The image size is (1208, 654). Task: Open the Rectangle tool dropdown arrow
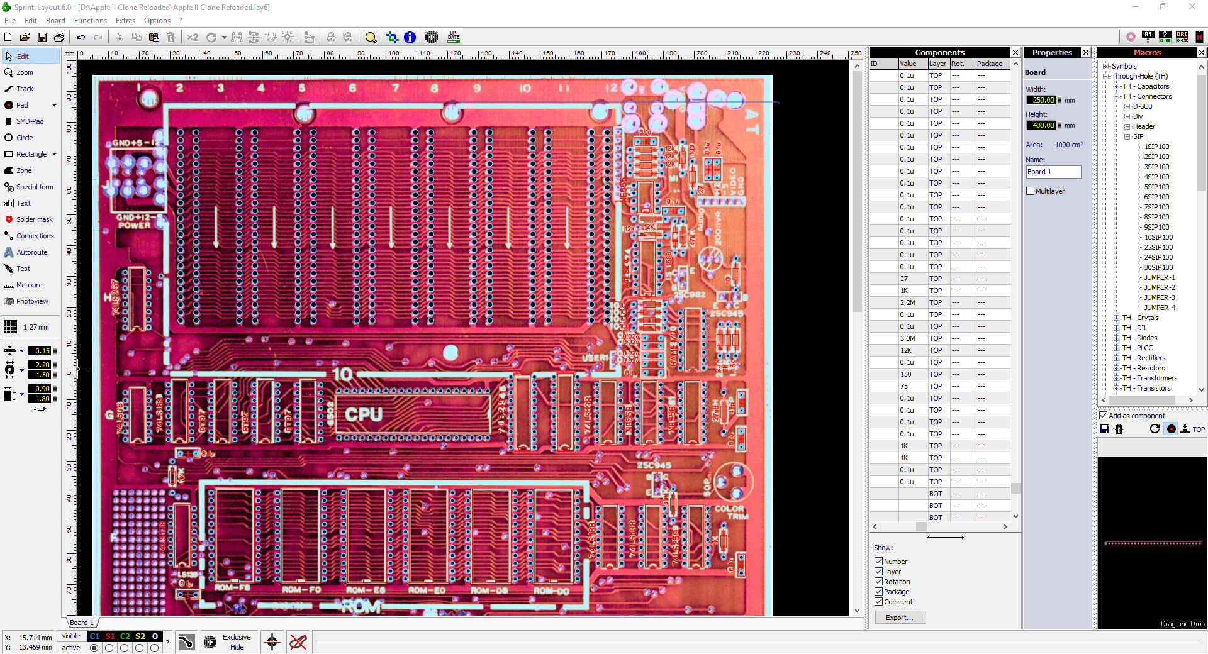coord(54,154)
